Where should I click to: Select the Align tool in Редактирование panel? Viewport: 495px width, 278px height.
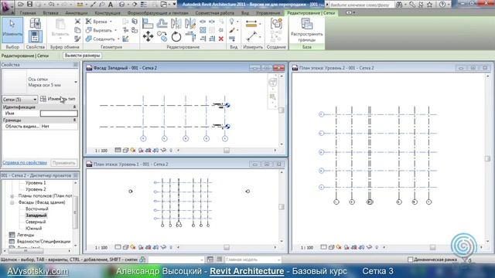[148, 23]
